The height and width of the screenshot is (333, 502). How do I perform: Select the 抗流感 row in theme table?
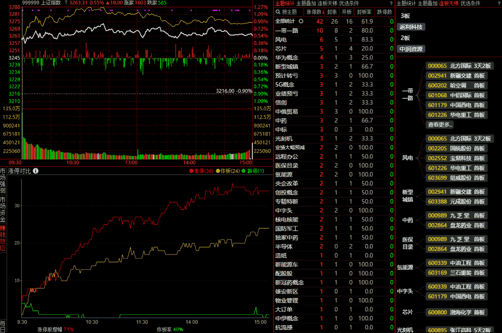tap(334, 328)
